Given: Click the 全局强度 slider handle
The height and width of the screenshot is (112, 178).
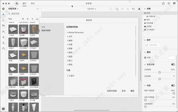Looking at the screenshot, I should [x=160, y=72].
